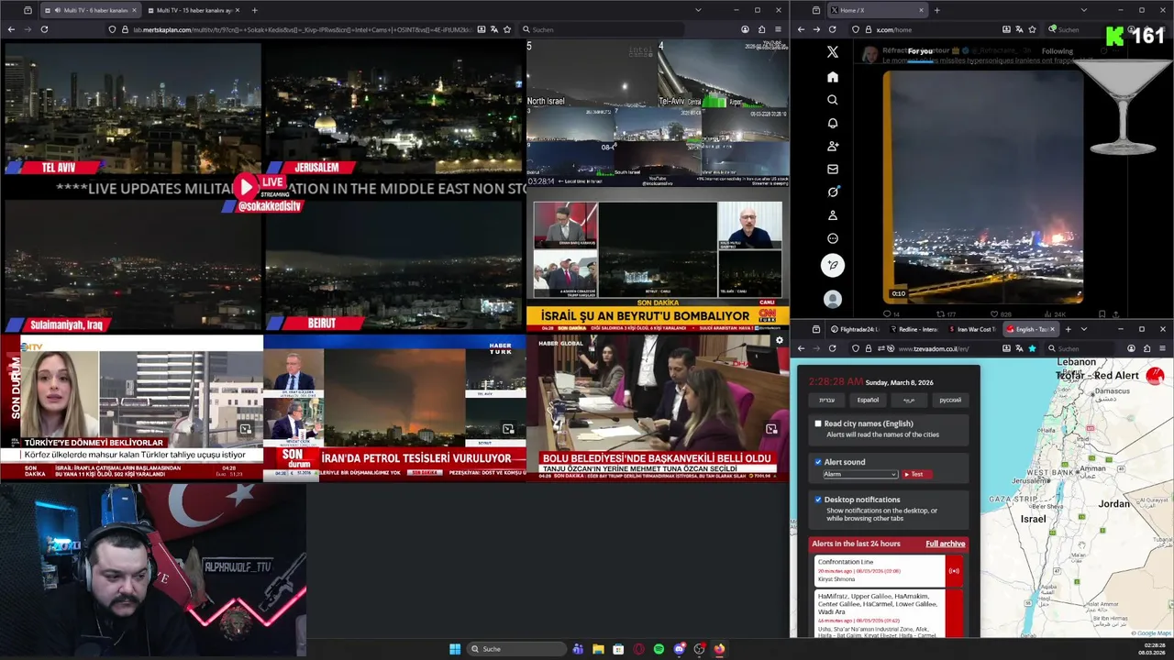Open Messages envelope in X sidebar
This screenshot has width=1174, height=660.
(832, 169)
